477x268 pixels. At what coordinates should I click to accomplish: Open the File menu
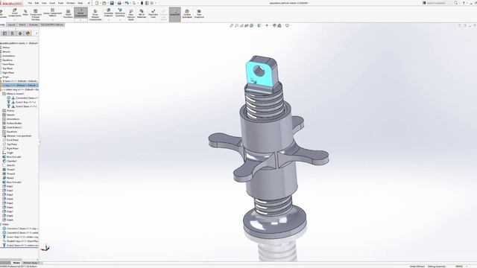30,3
